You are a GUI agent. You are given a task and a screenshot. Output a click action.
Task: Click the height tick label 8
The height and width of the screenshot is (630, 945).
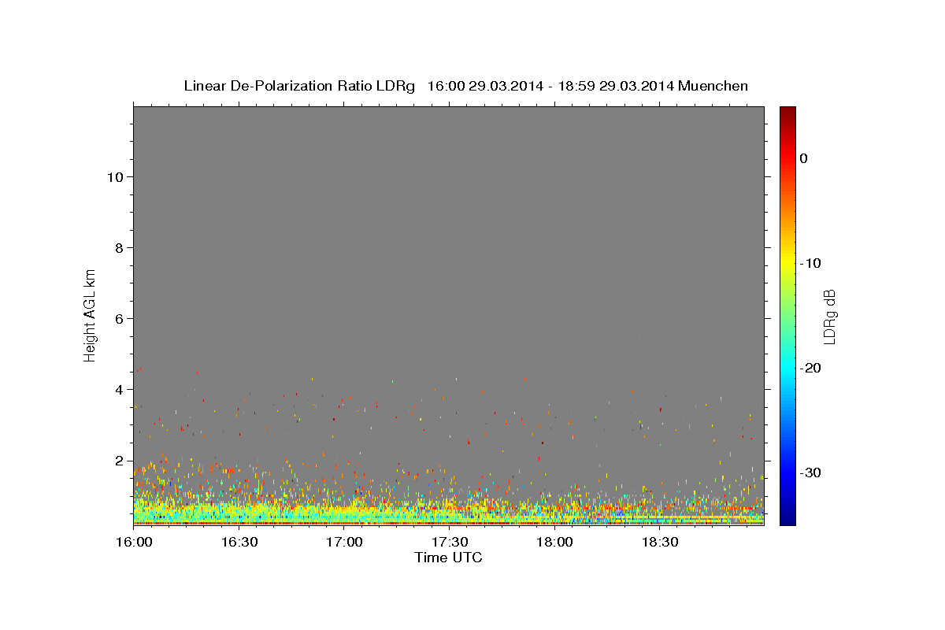[120, 247]
